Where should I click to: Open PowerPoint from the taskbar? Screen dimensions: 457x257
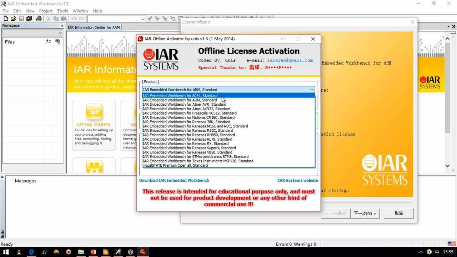click(93, 252)
